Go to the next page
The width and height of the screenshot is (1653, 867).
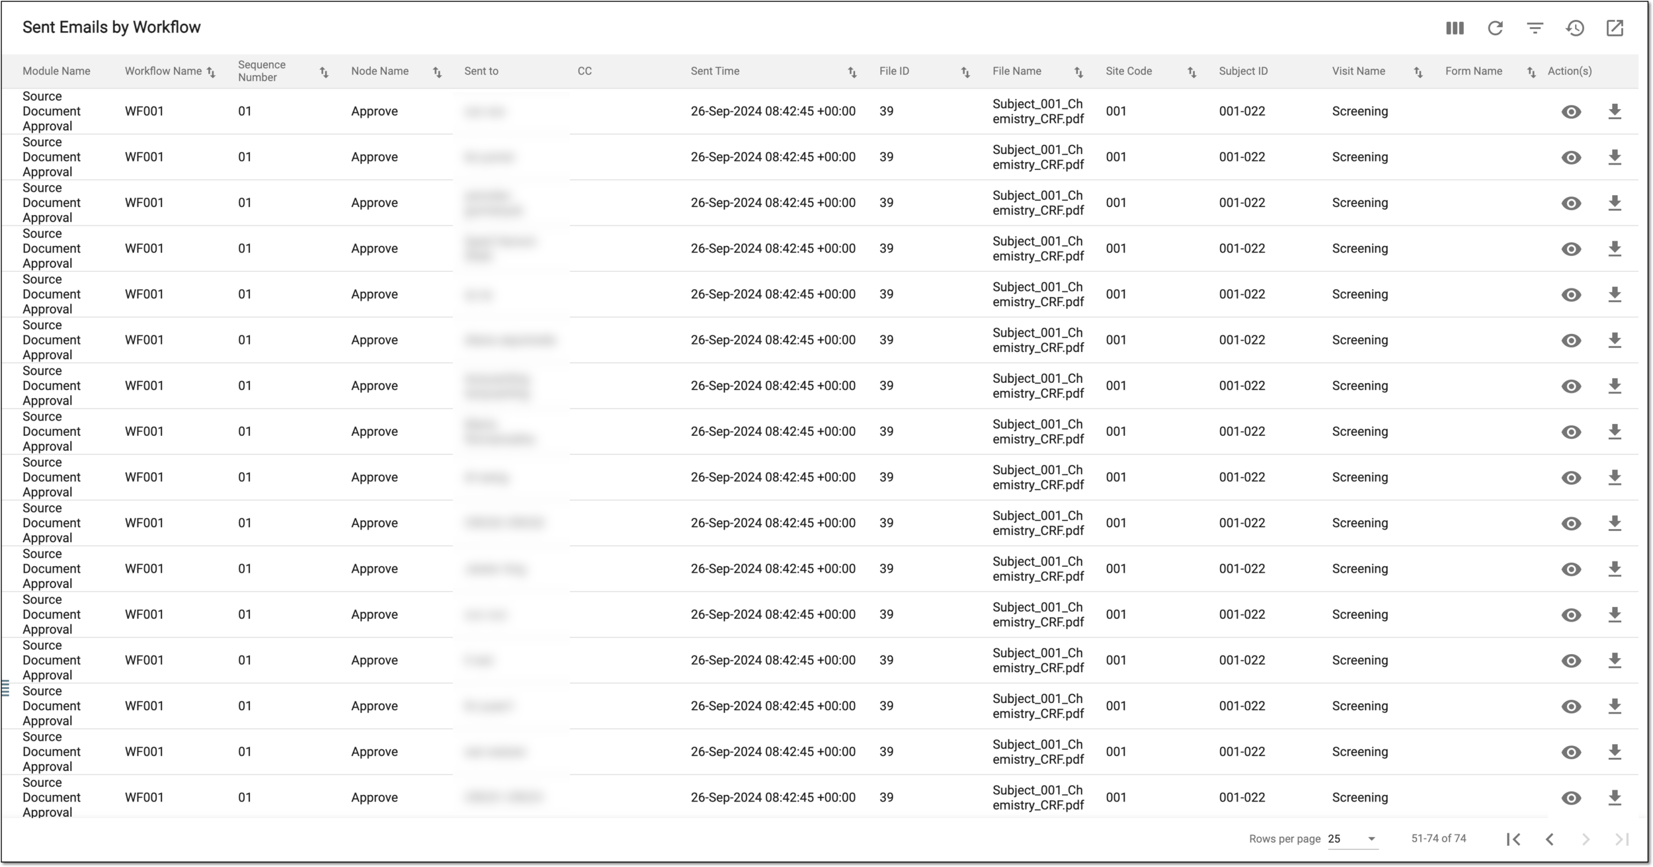[1586, 839]
